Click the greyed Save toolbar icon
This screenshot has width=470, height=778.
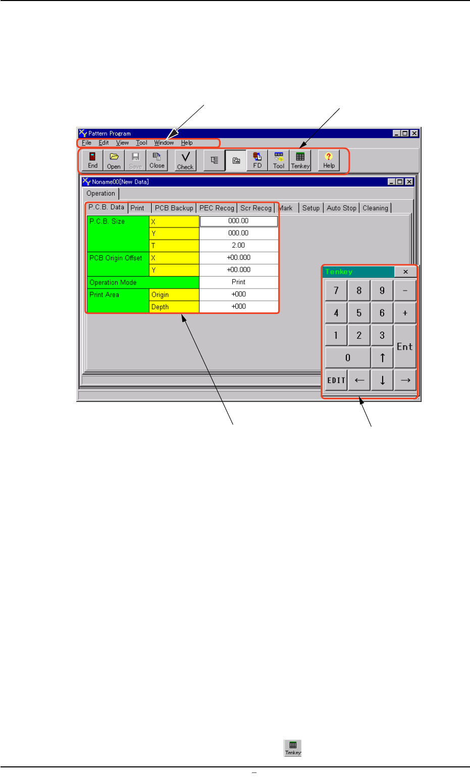click(x=135, y=160)
